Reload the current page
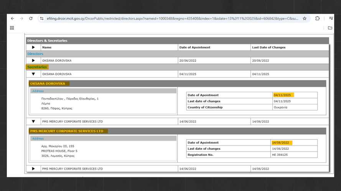 click(x=31, y=18)
